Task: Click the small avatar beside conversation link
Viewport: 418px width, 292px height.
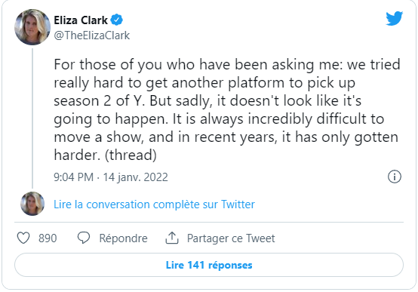Action: click(32, 204)
